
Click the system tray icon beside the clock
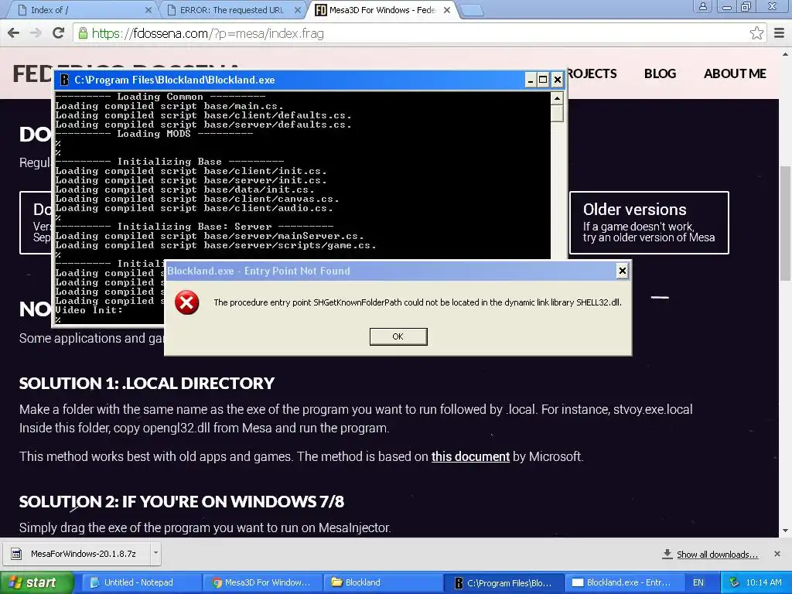[x=735, y=582]
